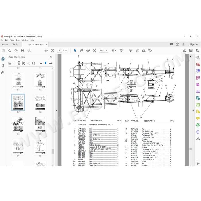Screen dimensions: 201x201
Task: Print the document using the printer icon
Action: click(x=23, y=51)
